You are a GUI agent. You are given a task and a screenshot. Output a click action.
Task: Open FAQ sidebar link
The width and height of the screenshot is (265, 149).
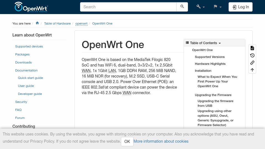(18, 110)
